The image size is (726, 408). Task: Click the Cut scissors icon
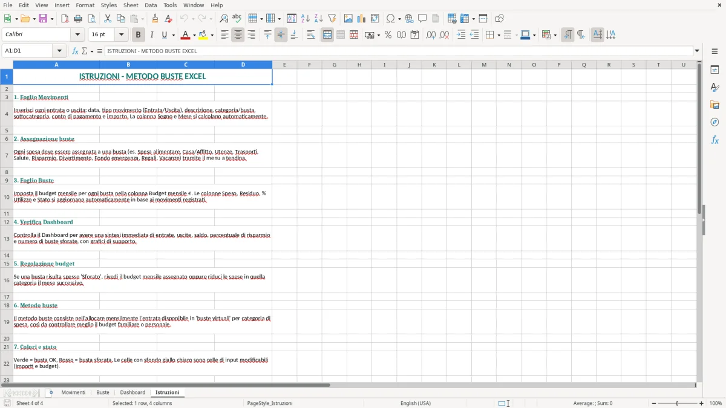[x=108, y=19]
